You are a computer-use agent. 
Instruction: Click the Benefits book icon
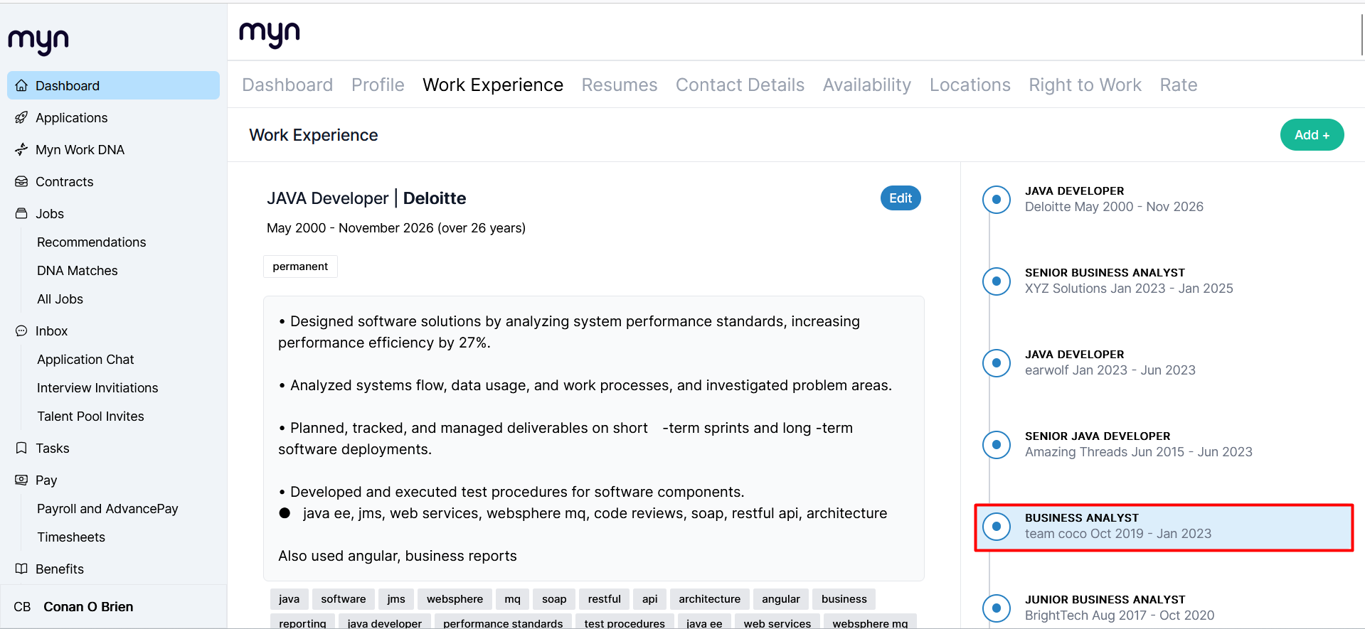coord(21,569)
